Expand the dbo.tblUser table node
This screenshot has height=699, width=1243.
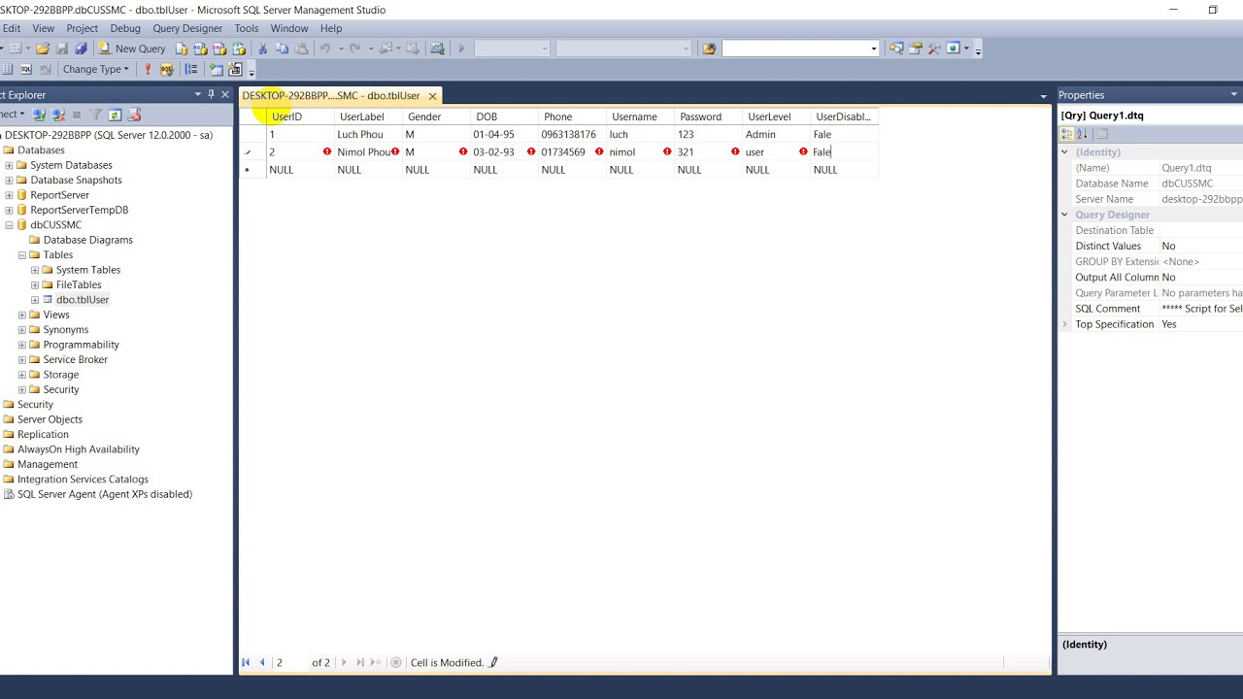(x=35, y=300)
